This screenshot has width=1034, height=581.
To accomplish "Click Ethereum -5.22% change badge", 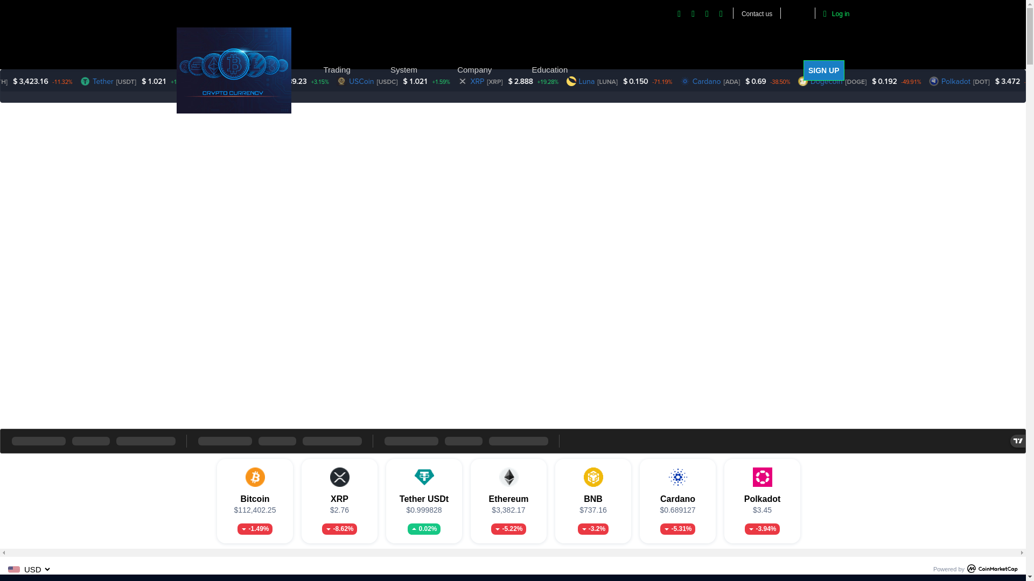I will pos(508,529).
